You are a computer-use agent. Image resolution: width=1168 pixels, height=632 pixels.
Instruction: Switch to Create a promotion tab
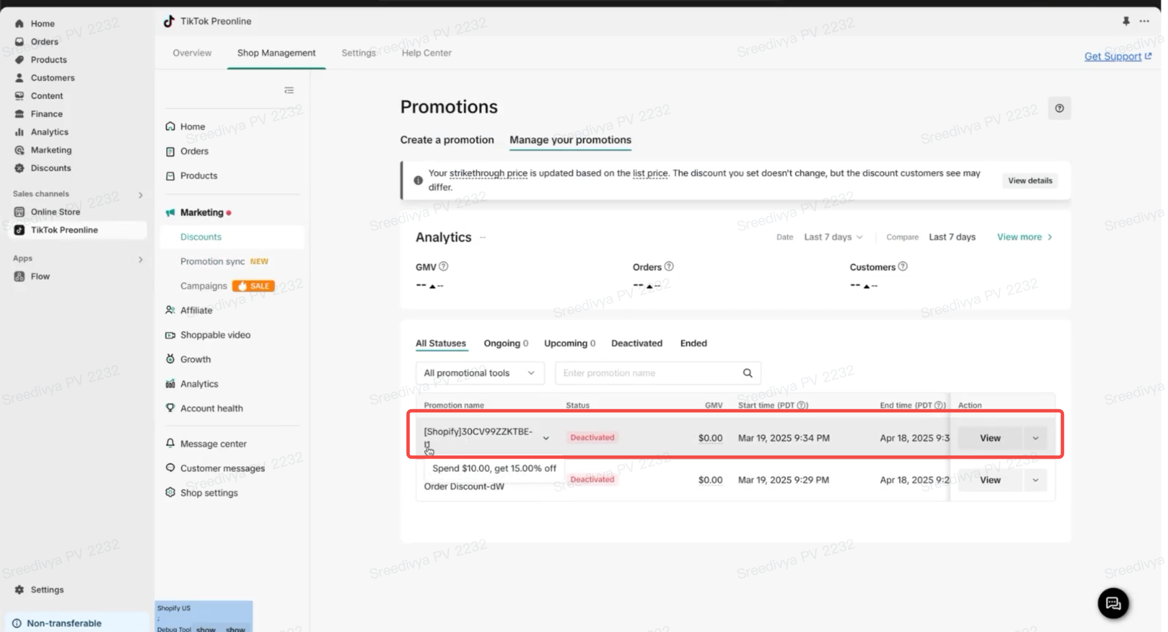(x=447, y=140)
